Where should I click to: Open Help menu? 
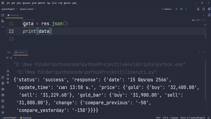75,3
